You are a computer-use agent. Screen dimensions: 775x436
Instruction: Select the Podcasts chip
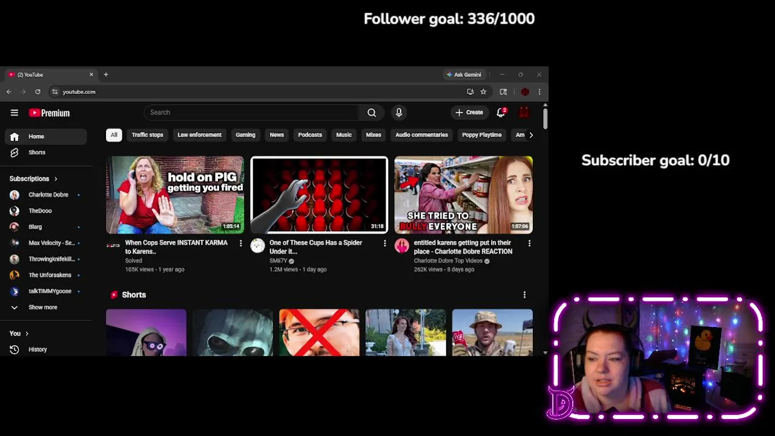310,135
